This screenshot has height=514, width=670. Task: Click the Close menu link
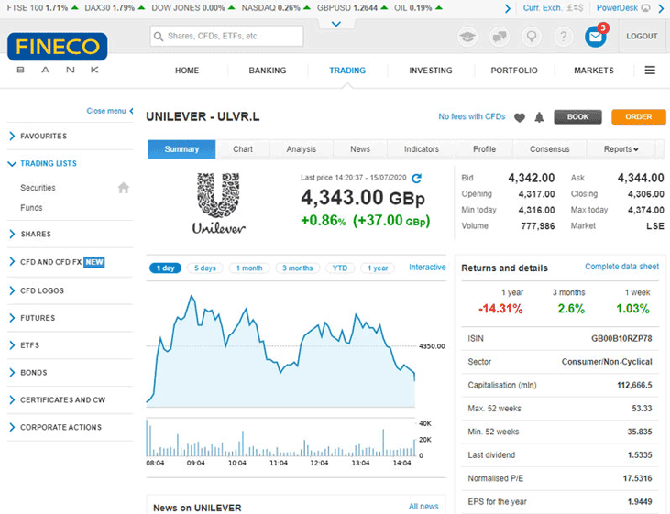click(110, 111)
